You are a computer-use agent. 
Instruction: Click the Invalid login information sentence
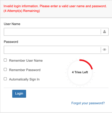click(x=21, y=6)
